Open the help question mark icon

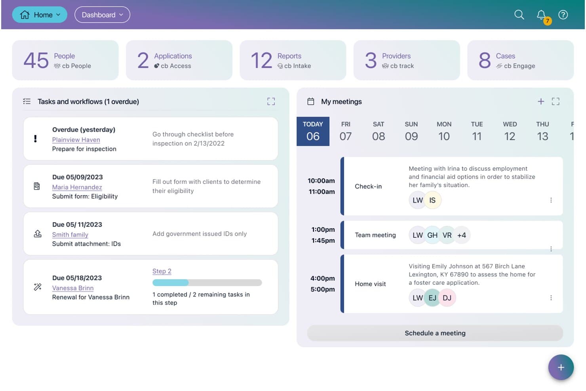pyautogui.click(x=563, y=15)
